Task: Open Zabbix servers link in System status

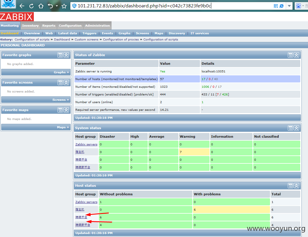Action: click(x=86, y=145)
